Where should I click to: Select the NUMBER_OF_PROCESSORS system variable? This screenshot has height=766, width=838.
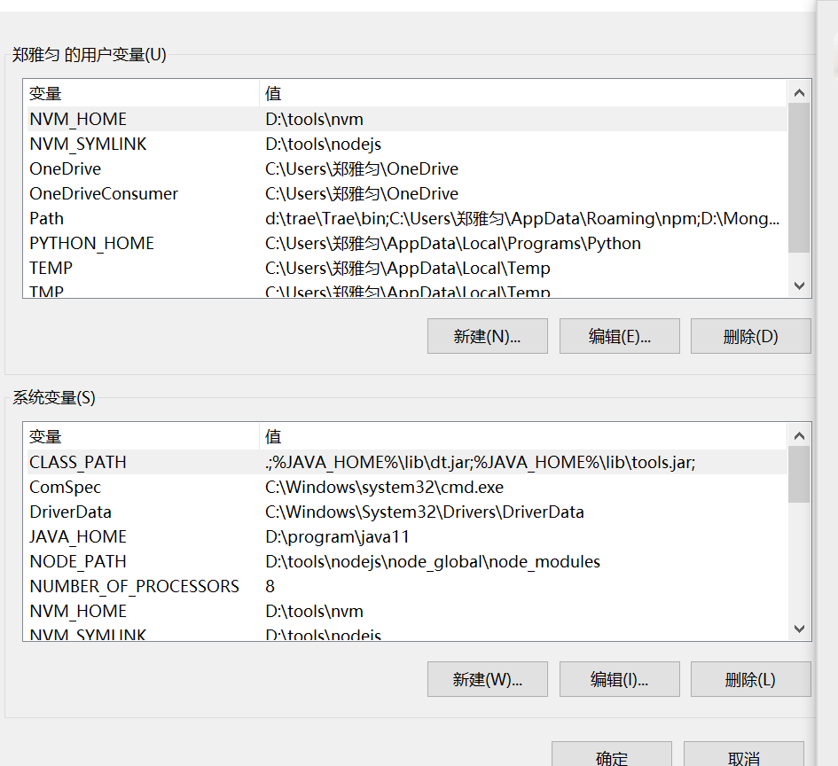tap(133, 586)
